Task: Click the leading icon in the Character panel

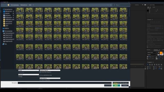Action: click(157, 57)
